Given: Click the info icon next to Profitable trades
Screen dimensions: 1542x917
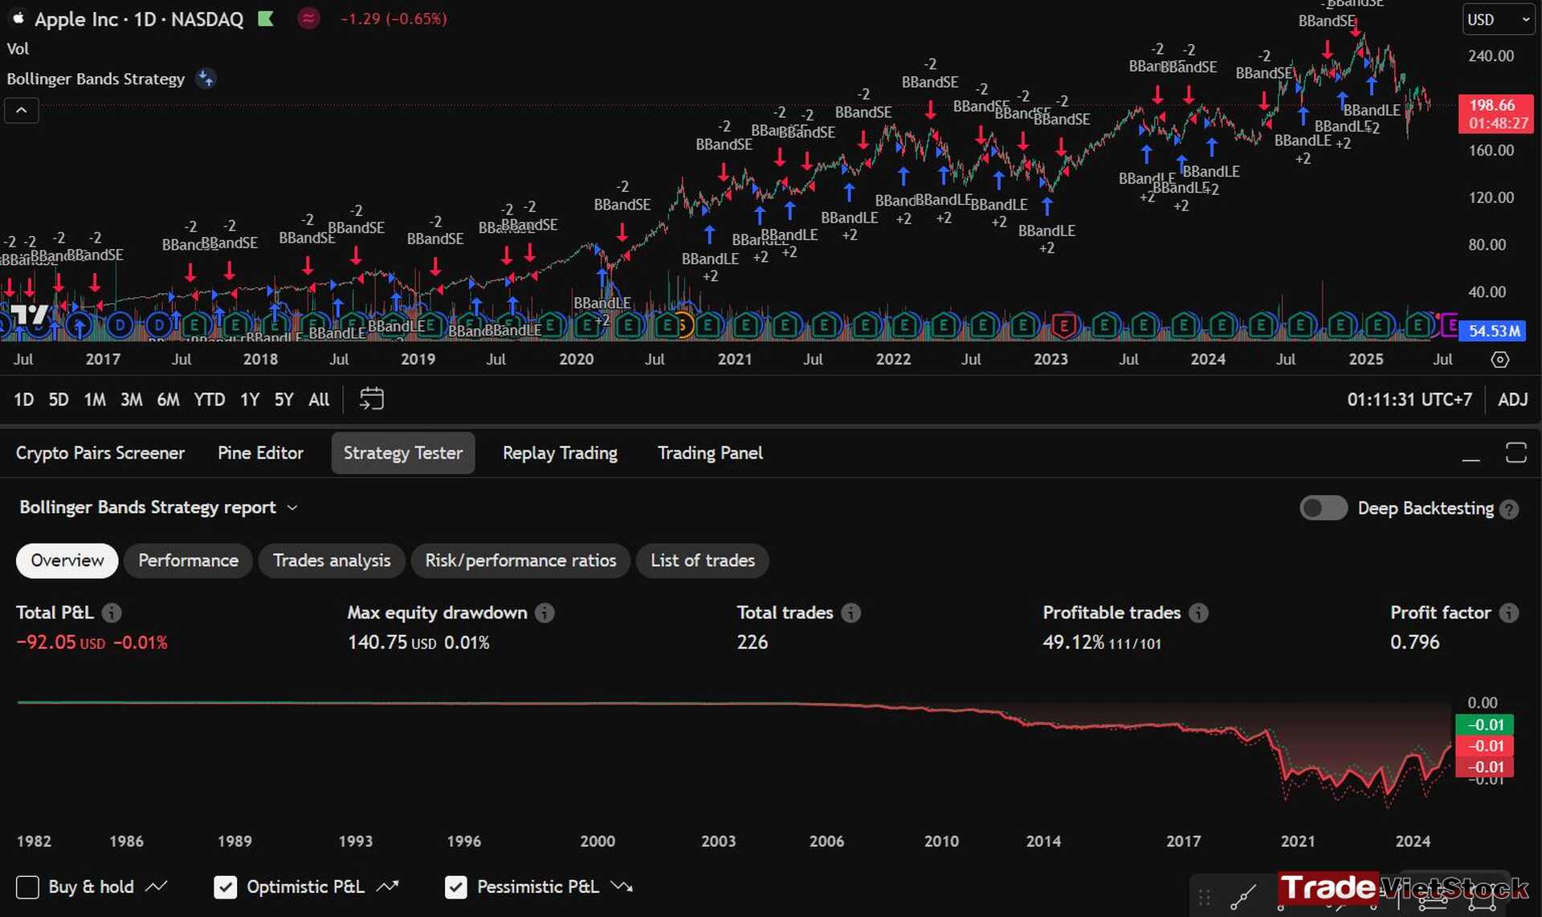Looking at the screenshot, I should [x=1198, y=613].
